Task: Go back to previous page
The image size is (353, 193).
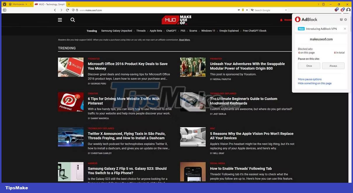Action: click(x=55, y=10)
